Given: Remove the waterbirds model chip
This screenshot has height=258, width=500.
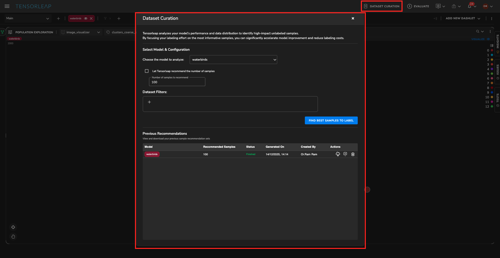Looking at the screenshot, I should pos(91,18).
